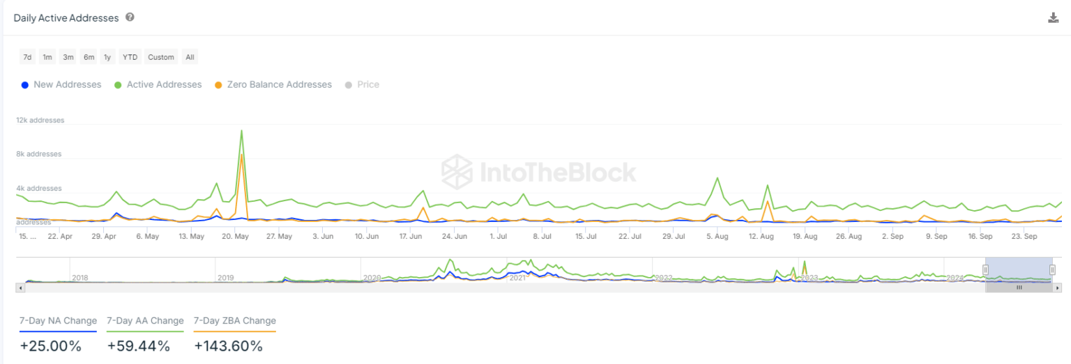Show All time data
The width and height of the screenshot is (1071, 364).
point(190,57)
